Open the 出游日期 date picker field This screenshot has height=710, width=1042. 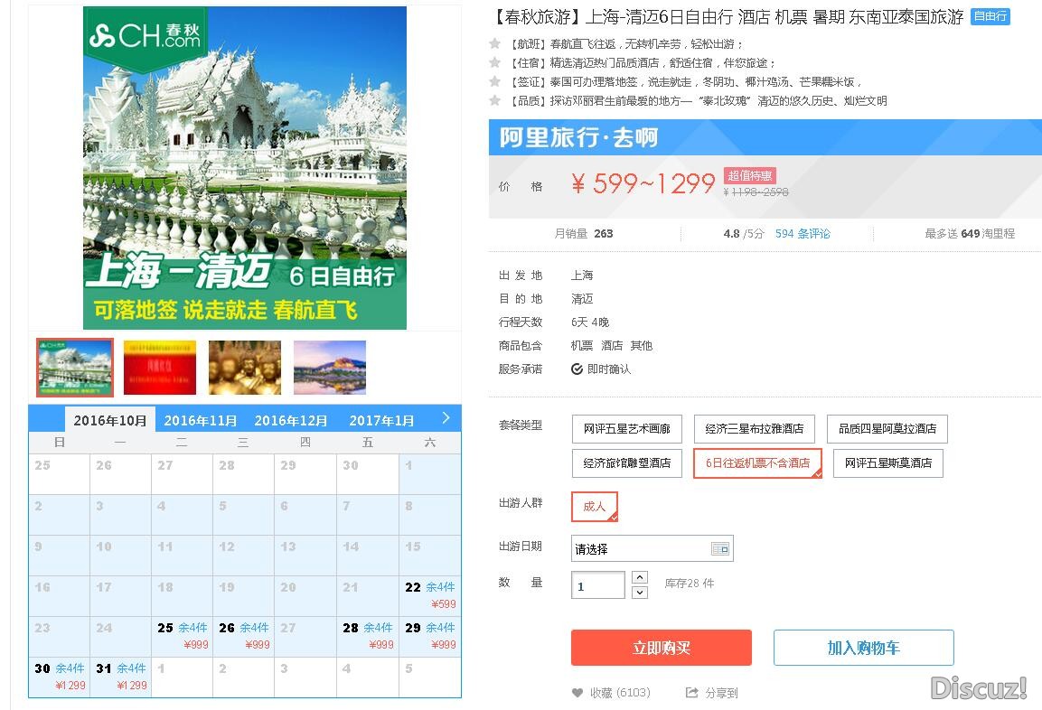652,548
